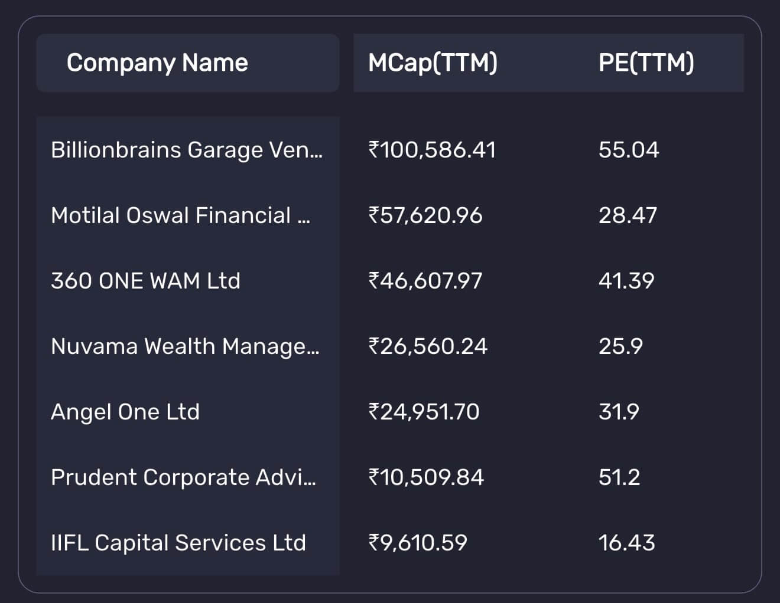Select the ₹26,560.24 market cap cell

click(428, 346)
